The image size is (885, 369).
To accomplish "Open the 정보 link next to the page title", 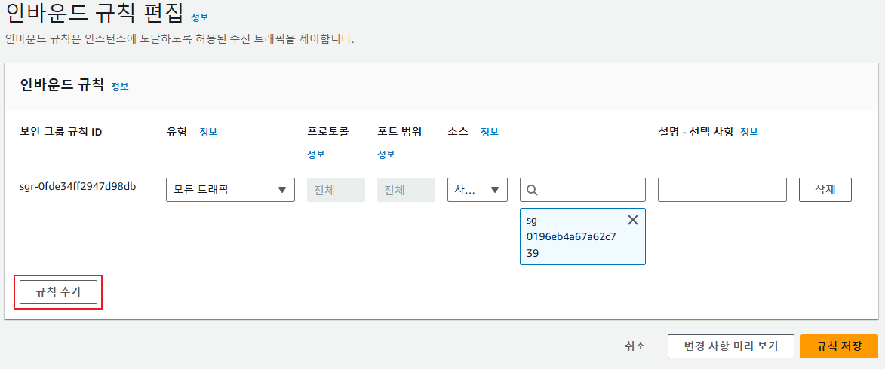I will click(x=200, y=17).
